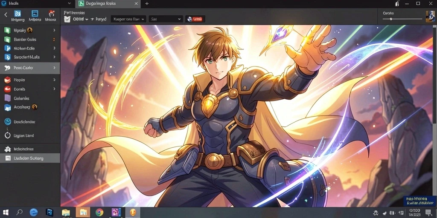Click the red icon at sidebar top right

tap(51, 14)
